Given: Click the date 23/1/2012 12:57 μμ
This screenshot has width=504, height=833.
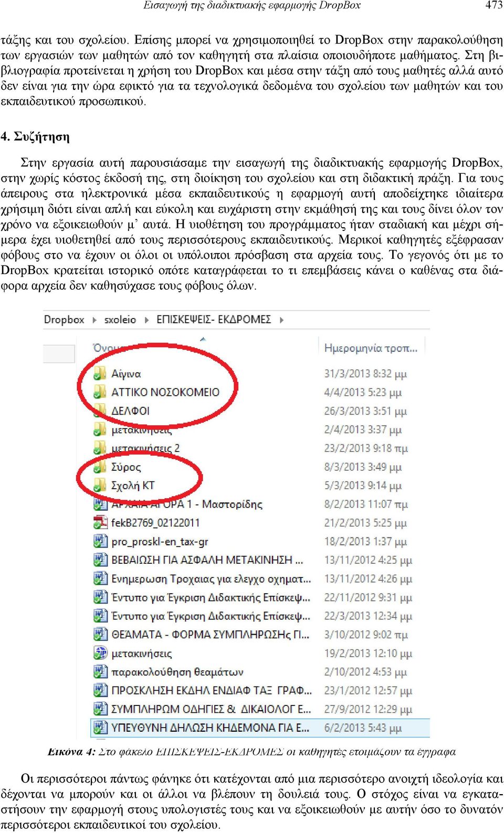Looking at the screenshot, I should (368, 691).
